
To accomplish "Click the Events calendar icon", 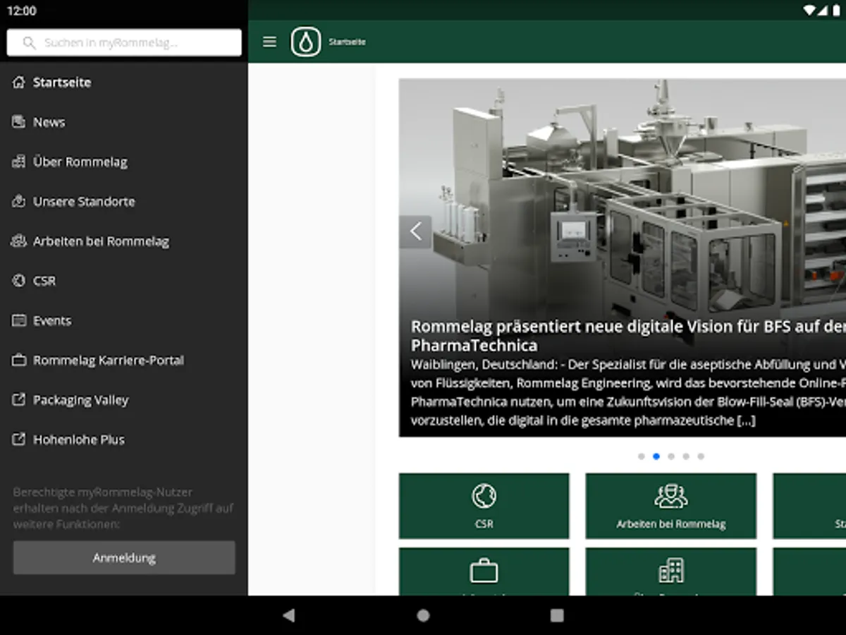I will point(19,320).
